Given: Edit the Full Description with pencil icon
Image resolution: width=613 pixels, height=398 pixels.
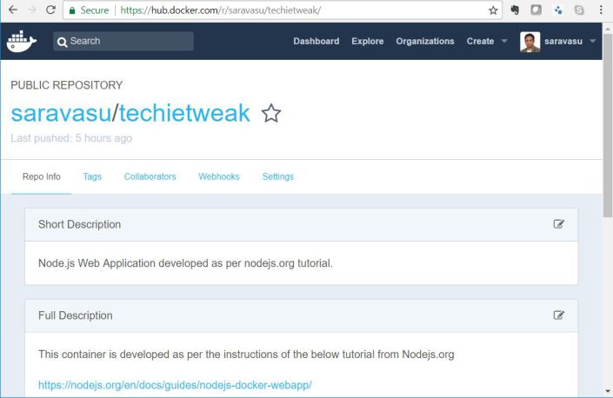Looking at the screenshot, I should (x=559, y=315).
